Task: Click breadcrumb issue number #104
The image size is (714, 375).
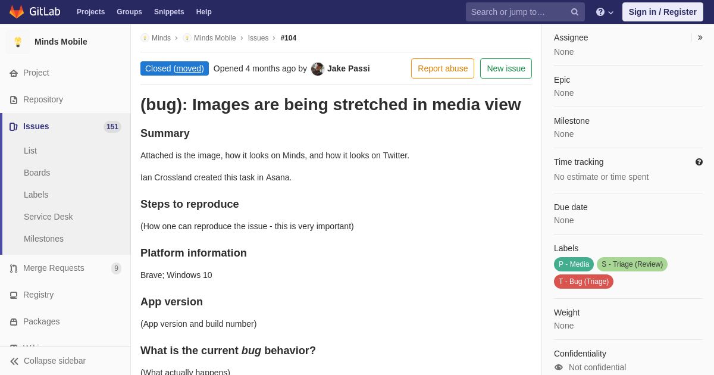Action: point(289,38)
